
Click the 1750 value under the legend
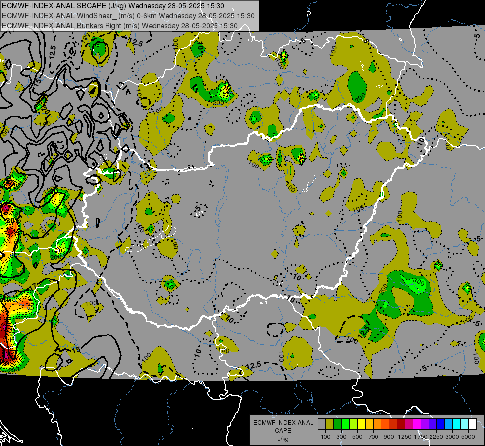pyautogui.click(x=421, y=437)
